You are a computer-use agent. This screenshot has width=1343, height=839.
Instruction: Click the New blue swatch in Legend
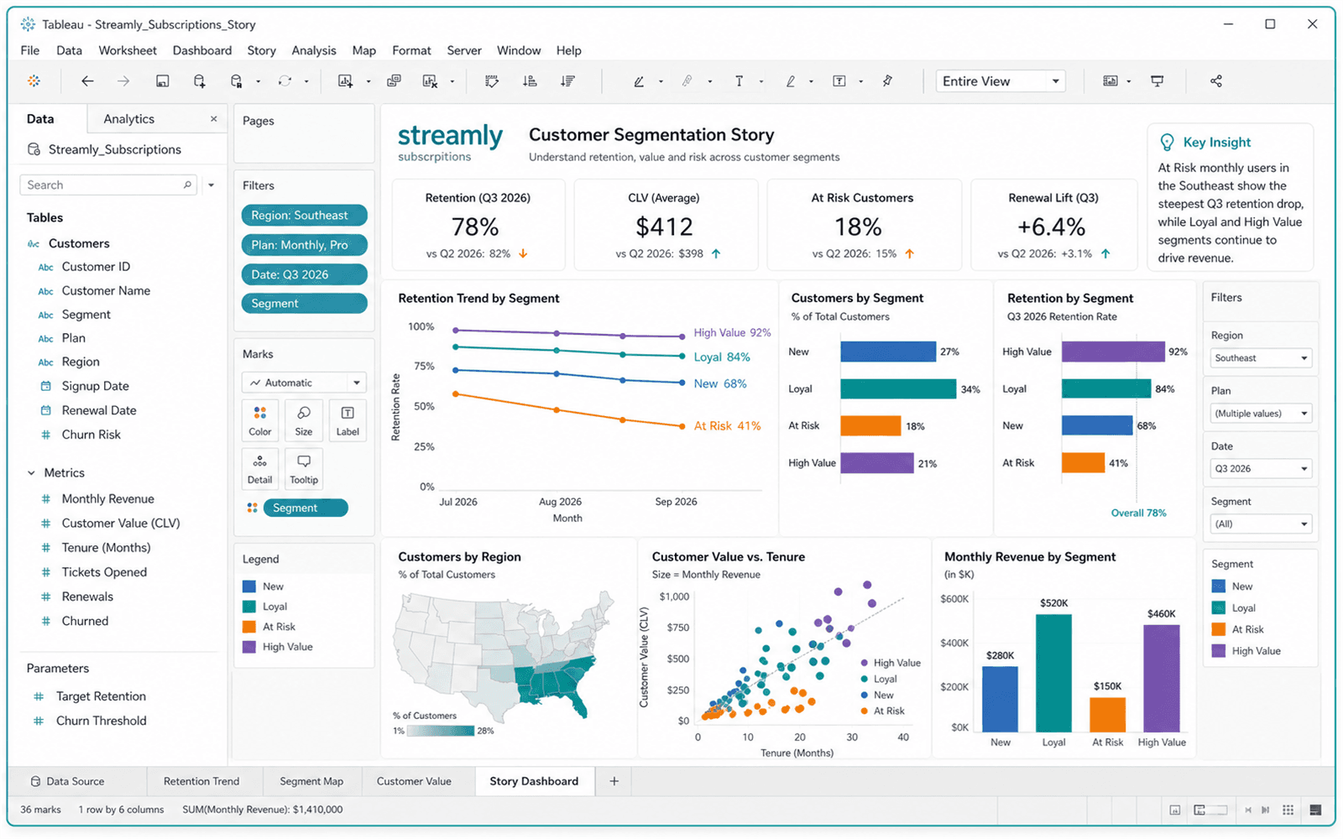(x=249, y=586)
